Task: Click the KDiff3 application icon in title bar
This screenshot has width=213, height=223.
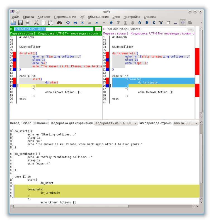Action: pos(13,12)
